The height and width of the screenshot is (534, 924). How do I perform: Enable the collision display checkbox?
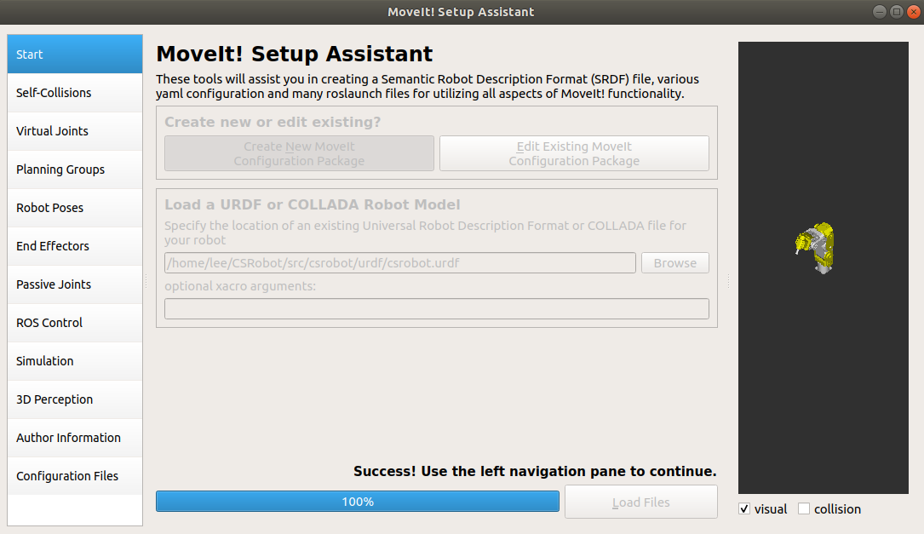tap(803, 508)
